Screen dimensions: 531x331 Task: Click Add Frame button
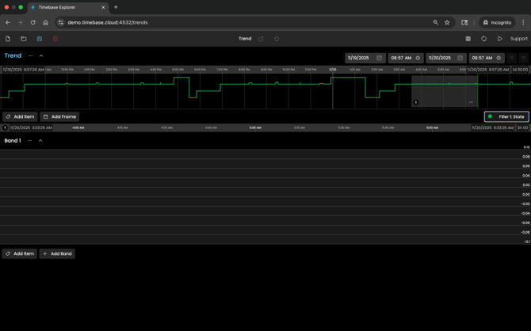coord(60,116)
